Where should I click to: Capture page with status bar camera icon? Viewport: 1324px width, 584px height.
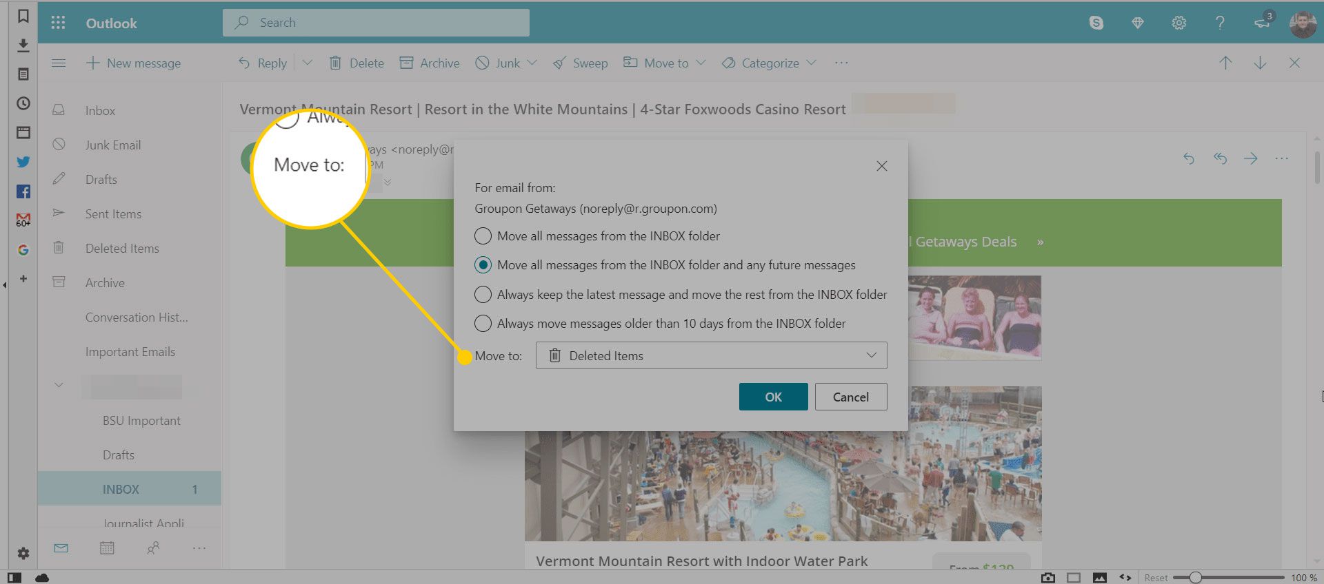[1048, 577]
